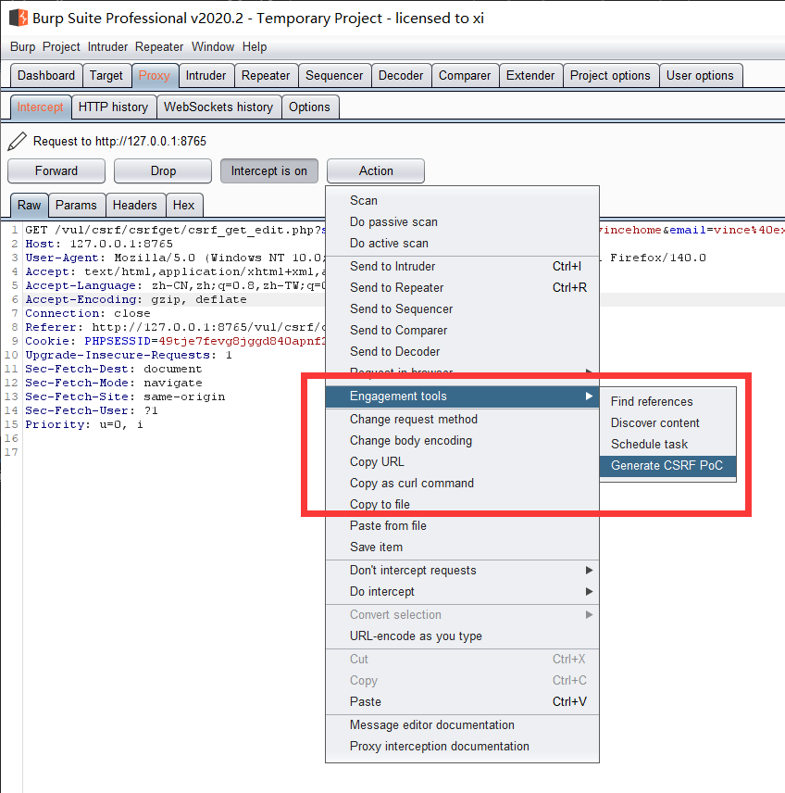Open the WebSockets history sub-tab
The height and width of the screenshot is (793, 785).
tap(218, 107)
